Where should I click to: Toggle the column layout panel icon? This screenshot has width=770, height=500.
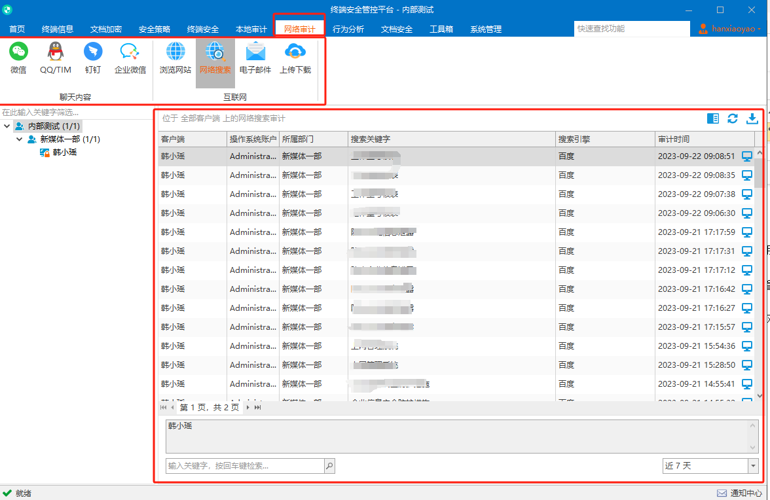(x=713, y=118)
